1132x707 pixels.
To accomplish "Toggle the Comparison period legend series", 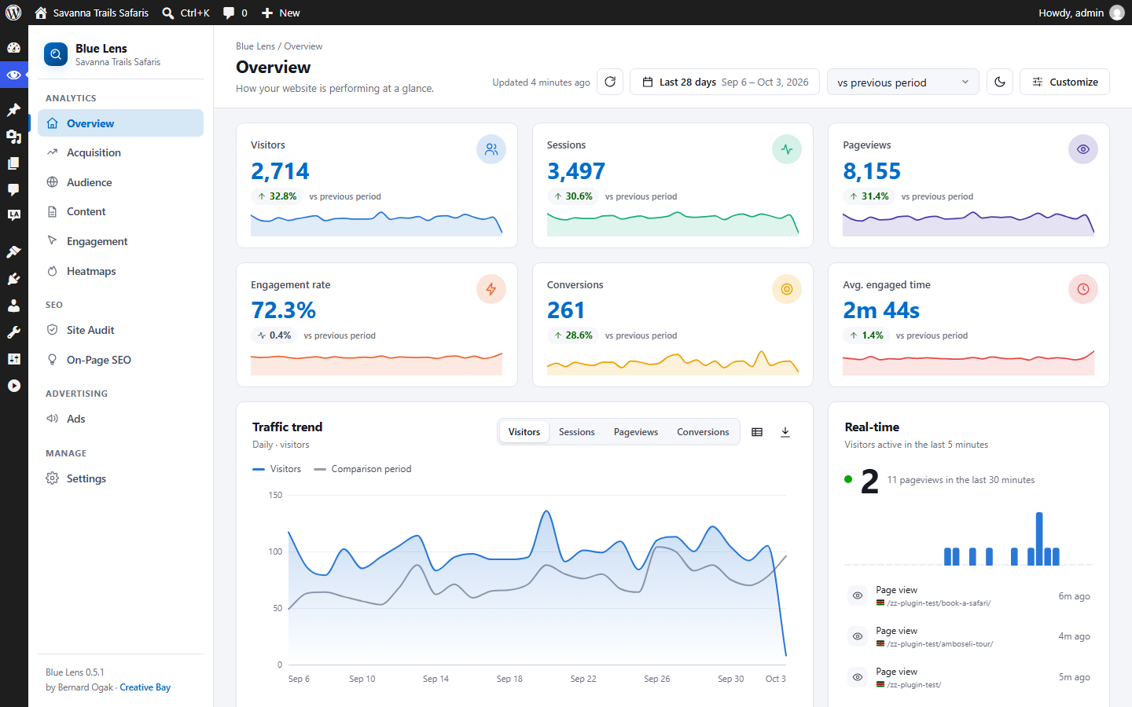I will [362, 469].
